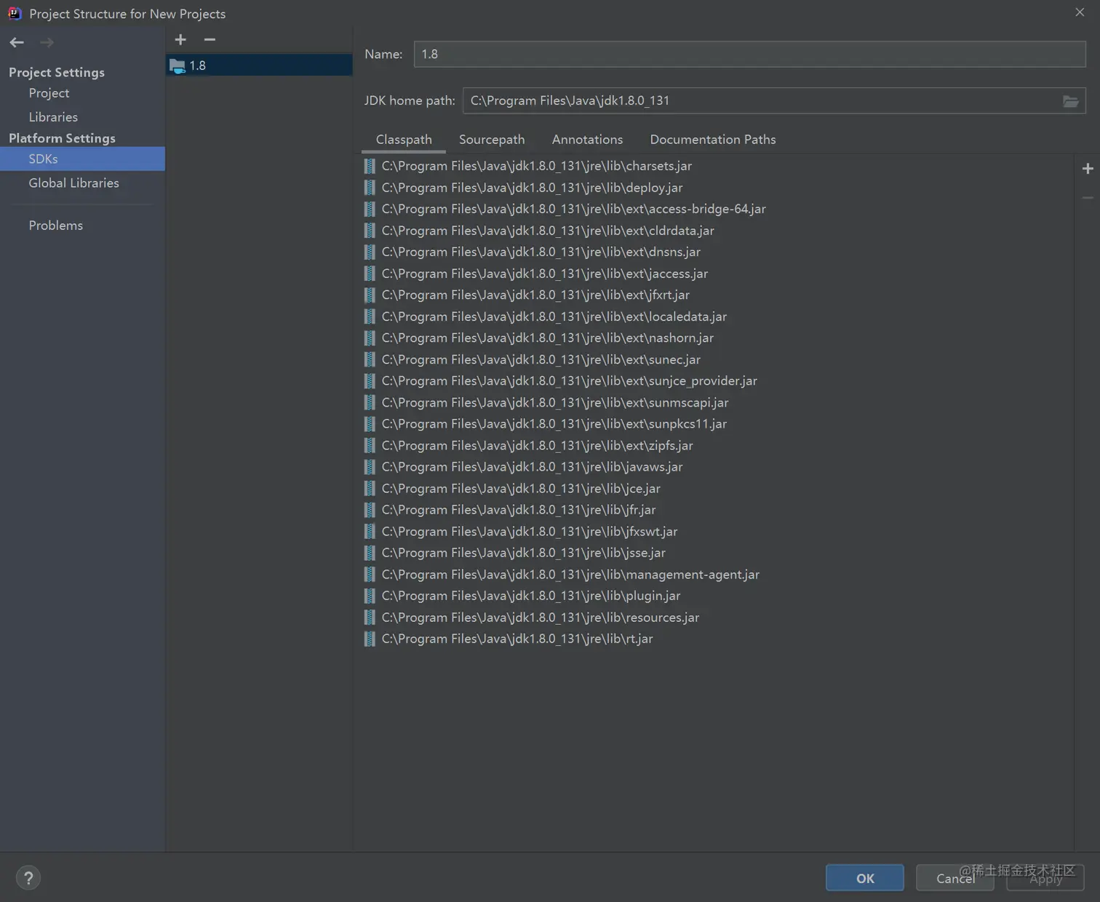Open the Documentation Paths tab
The height and width of the screenshot is (902, 1100).
pos(713,140)
